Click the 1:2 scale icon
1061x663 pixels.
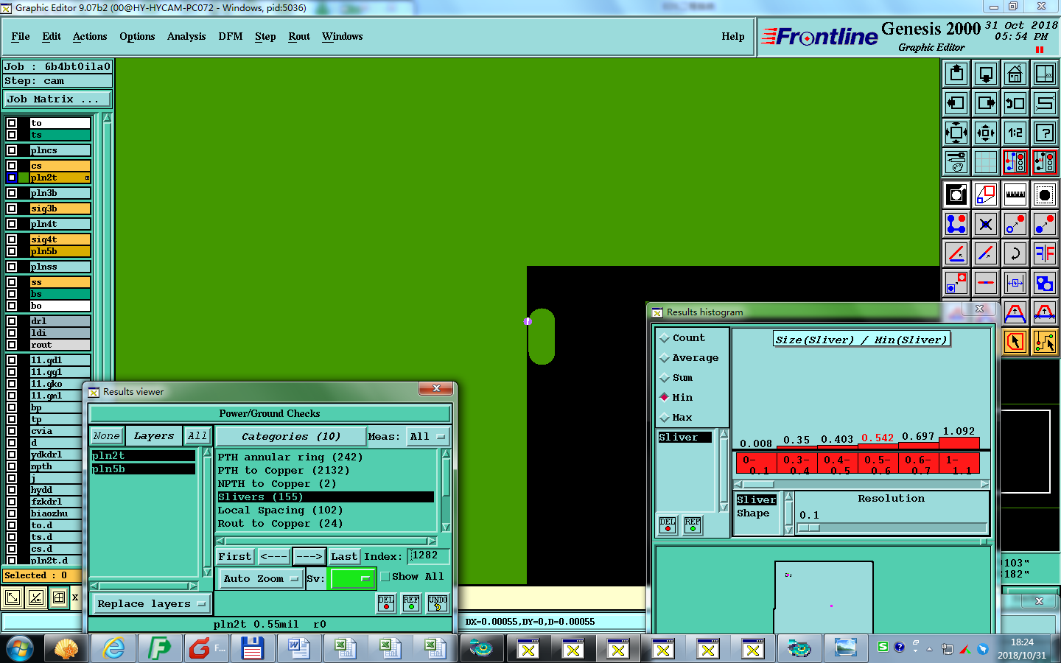1015,133
